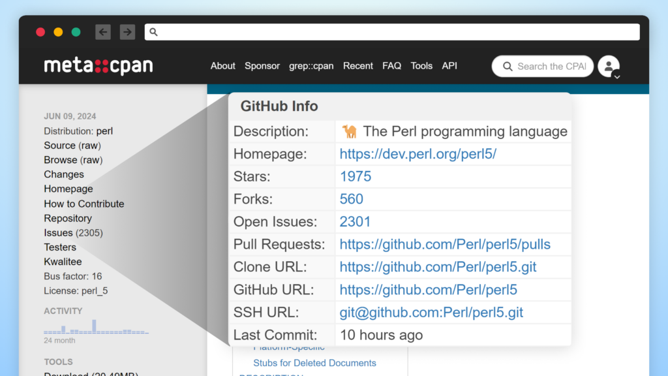Open the Changes link
The height and width of the screenshot is (376, 668).
[64, 175]
